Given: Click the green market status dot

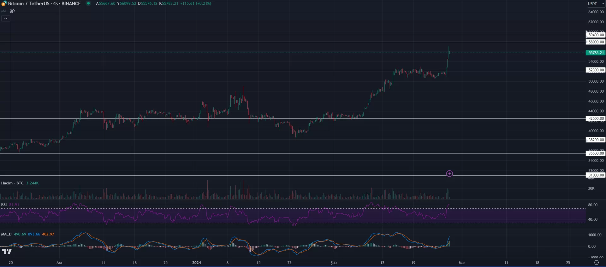Looking at the screenshot, I should click(88, 3).
